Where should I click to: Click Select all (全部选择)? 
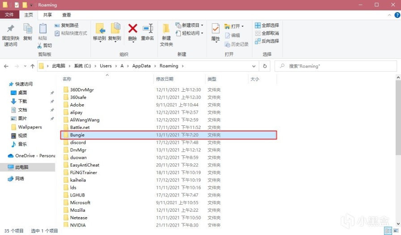point(267,26)
